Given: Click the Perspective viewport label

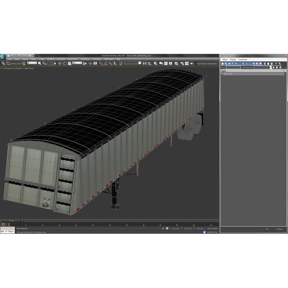Looking at the screenshot, I should (9, 68).
